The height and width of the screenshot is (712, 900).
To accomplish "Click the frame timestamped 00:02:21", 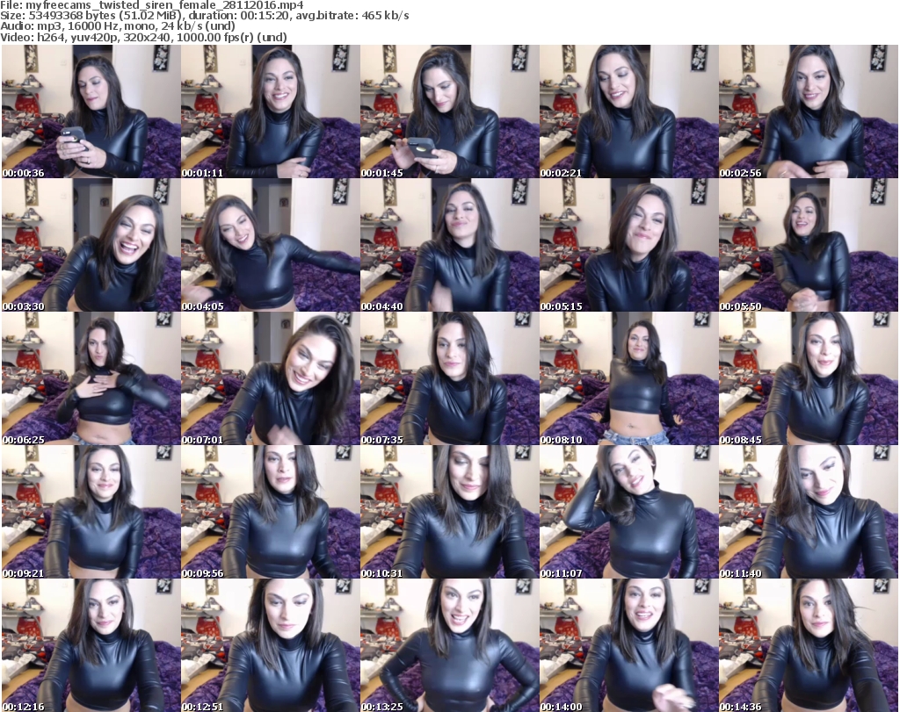I will pyautogui.click(x=628, y=111).
